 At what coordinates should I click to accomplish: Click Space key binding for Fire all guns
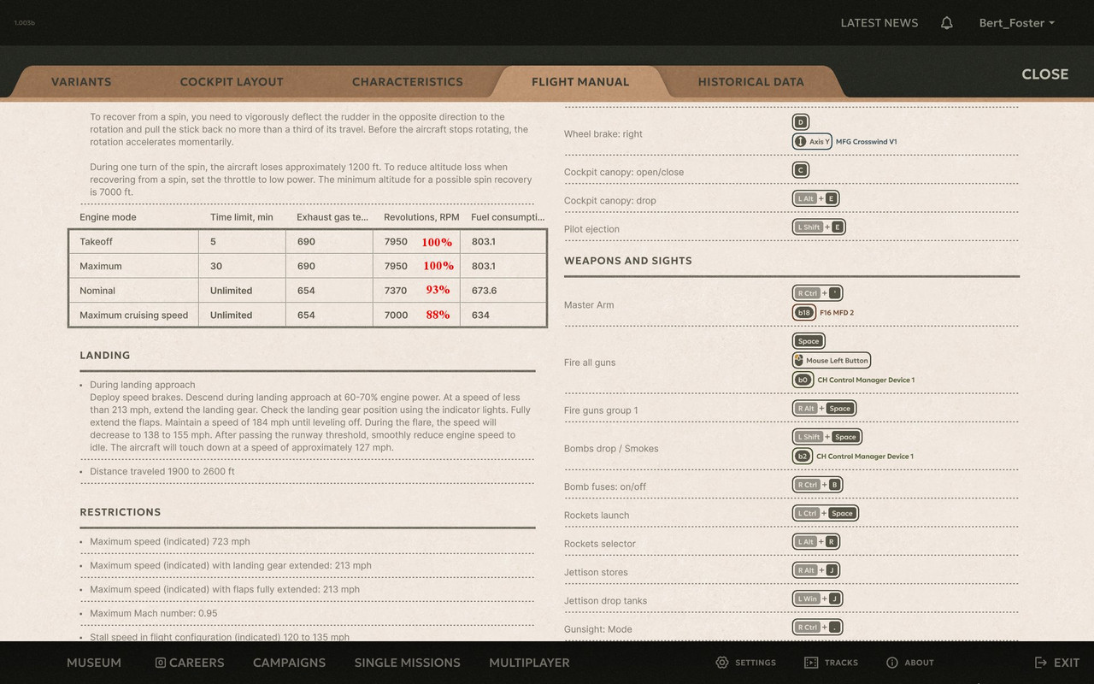[809, 341]
